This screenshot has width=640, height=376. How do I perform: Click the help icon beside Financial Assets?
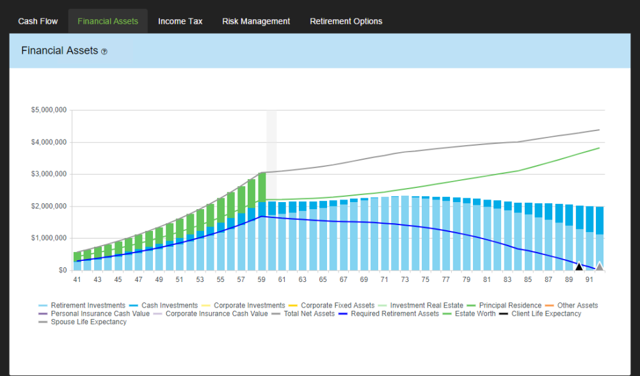pyautogui.click(x=104, y=51)
